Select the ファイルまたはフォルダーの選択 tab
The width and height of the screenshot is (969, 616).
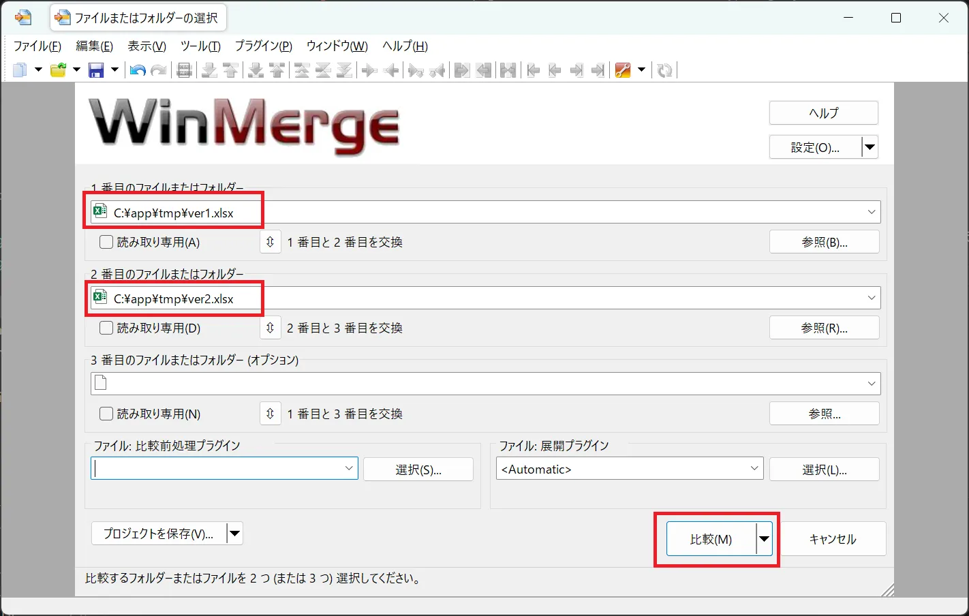pyautogui.click(x=138, y=18)
